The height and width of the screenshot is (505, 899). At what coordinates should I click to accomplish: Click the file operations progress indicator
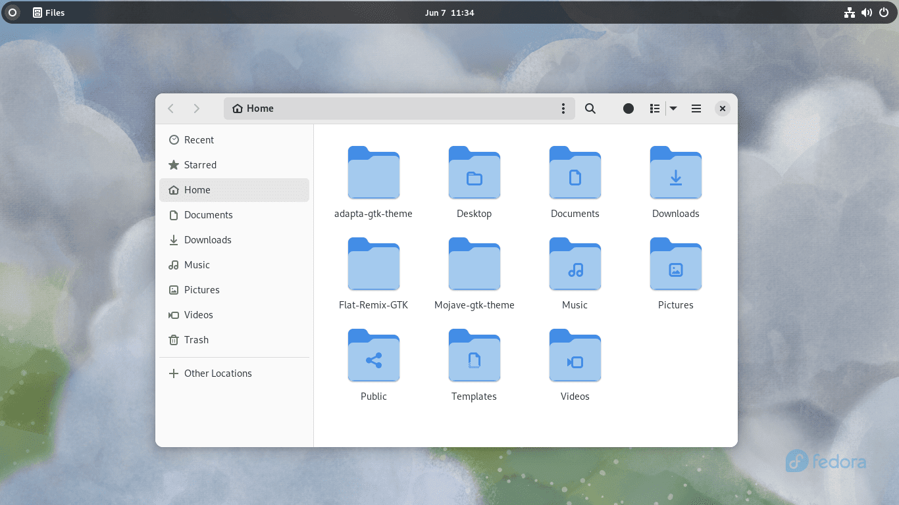tap(628, 108)
